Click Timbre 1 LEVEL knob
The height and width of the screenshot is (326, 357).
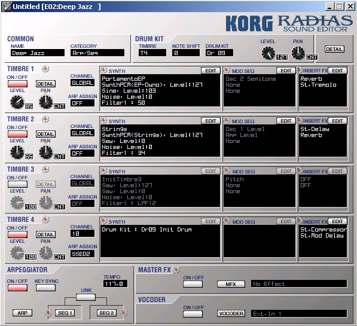(x=17, y=102)
